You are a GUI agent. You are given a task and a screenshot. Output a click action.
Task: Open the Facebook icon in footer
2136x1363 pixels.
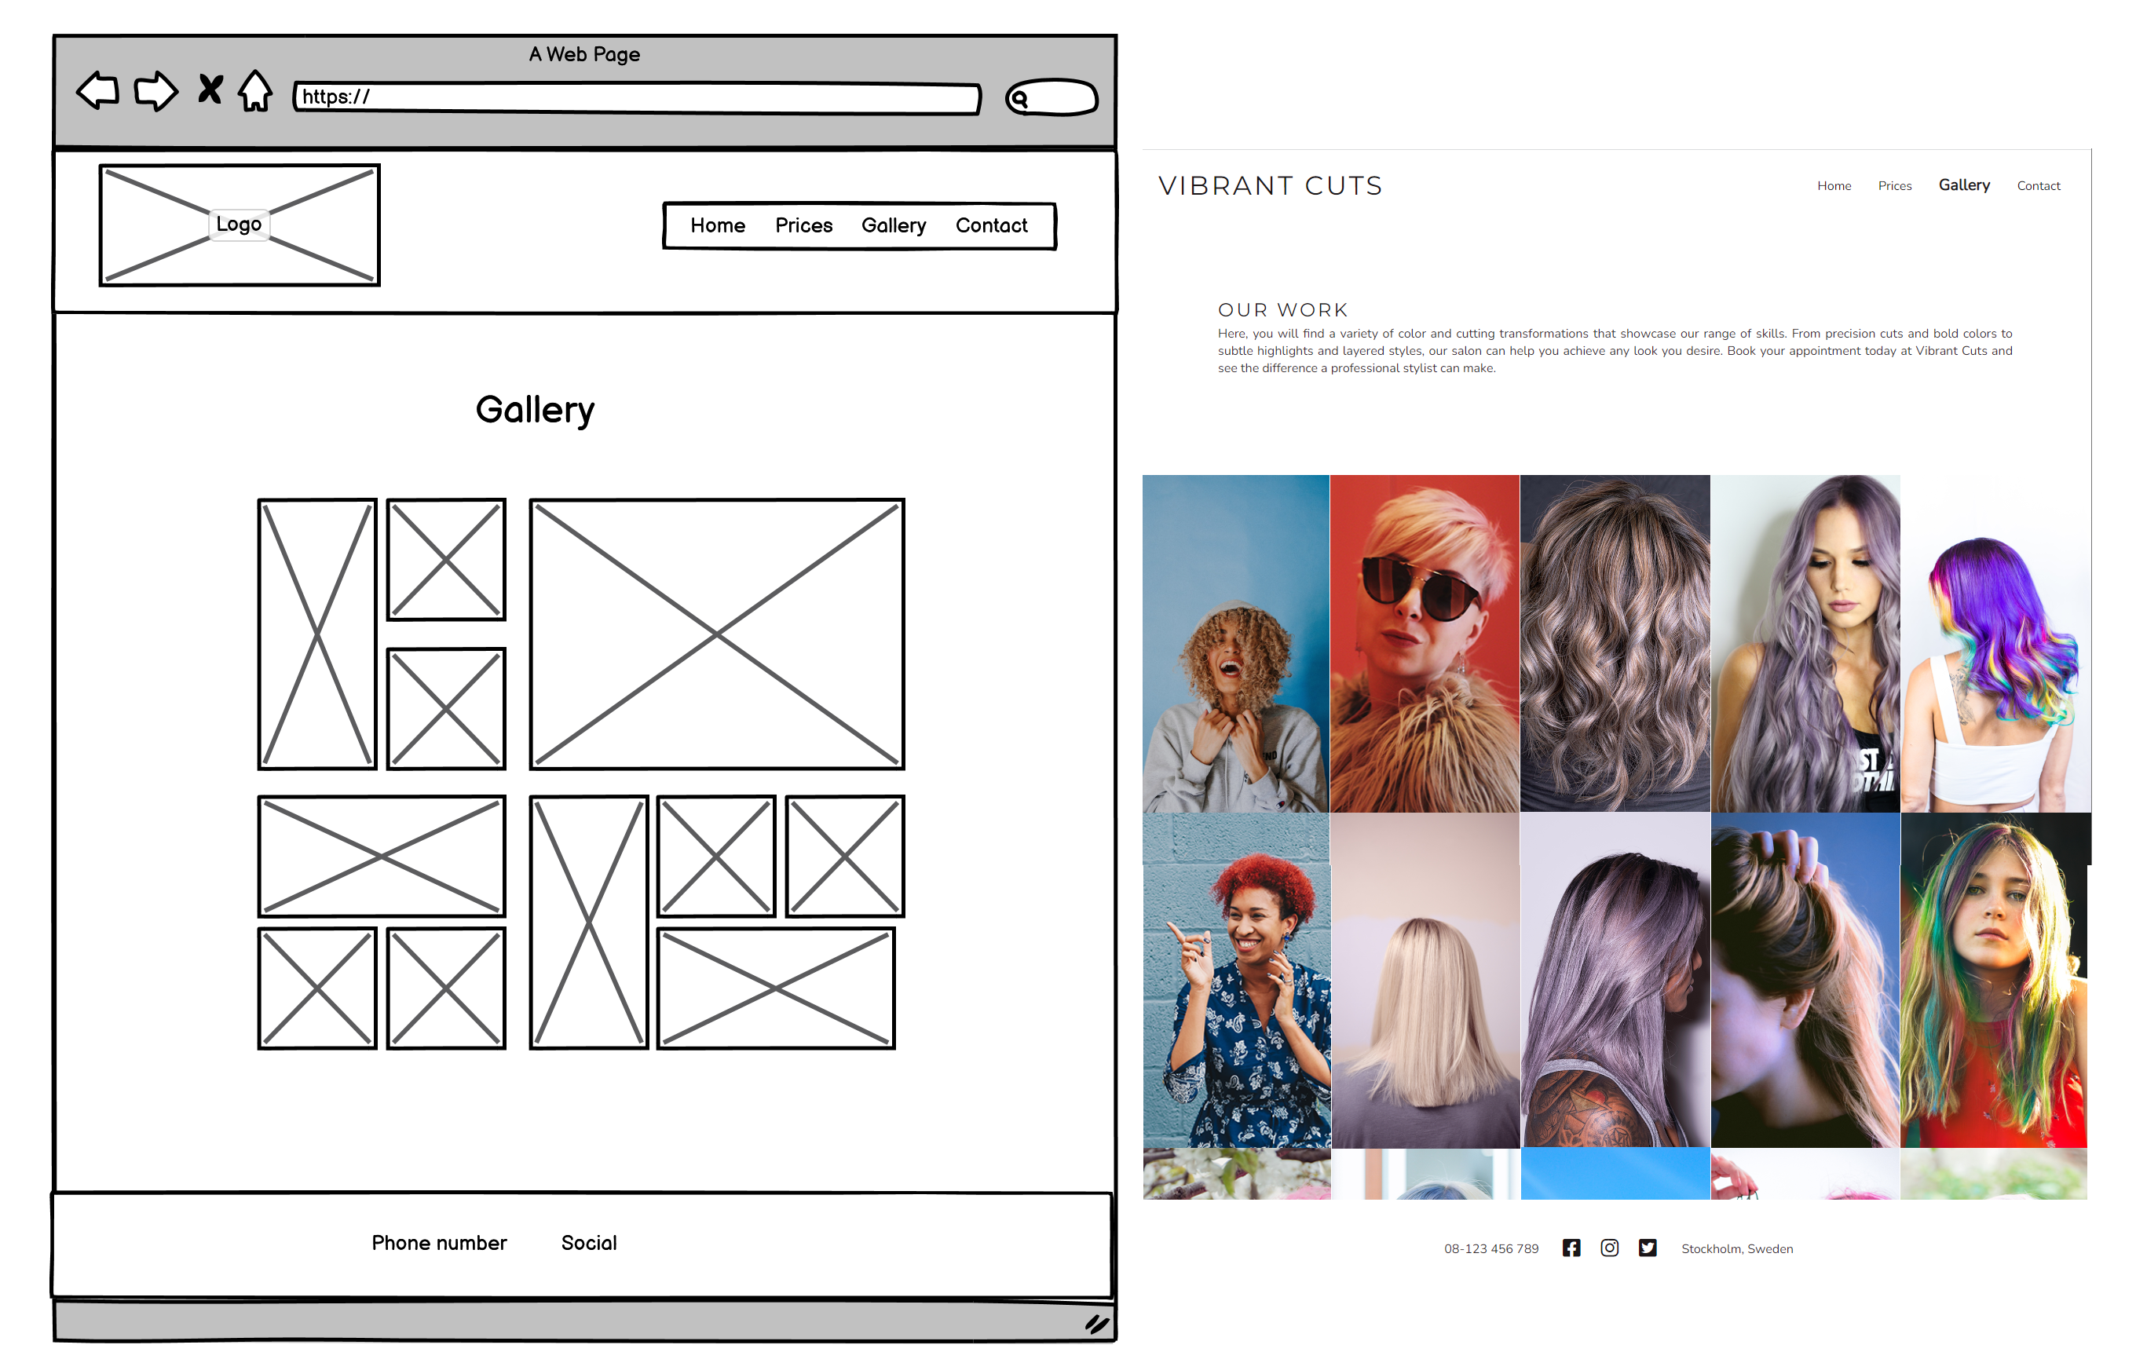click(x=1571, y=1248)
